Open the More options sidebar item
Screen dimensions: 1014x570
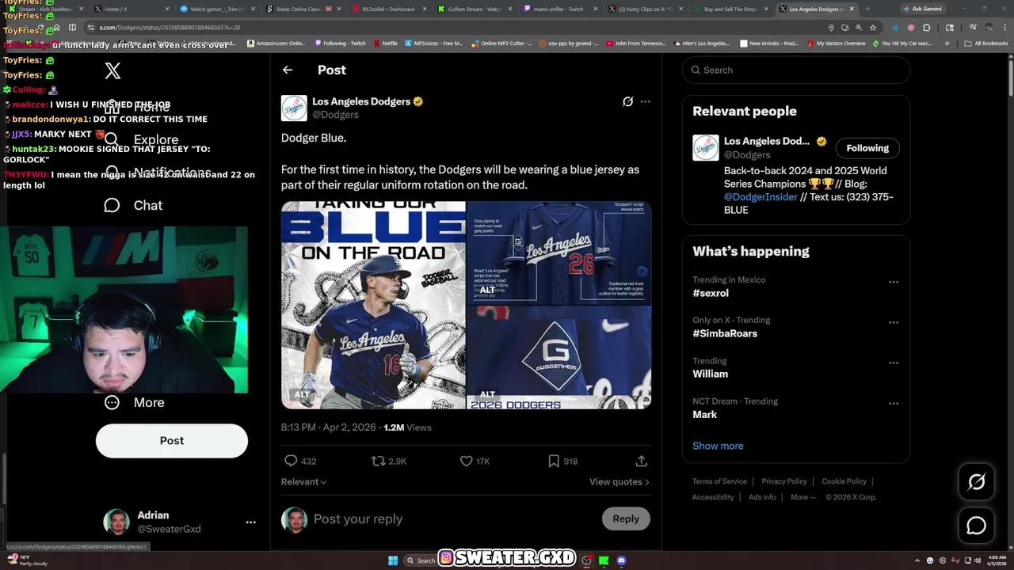[x=134, y=402]
